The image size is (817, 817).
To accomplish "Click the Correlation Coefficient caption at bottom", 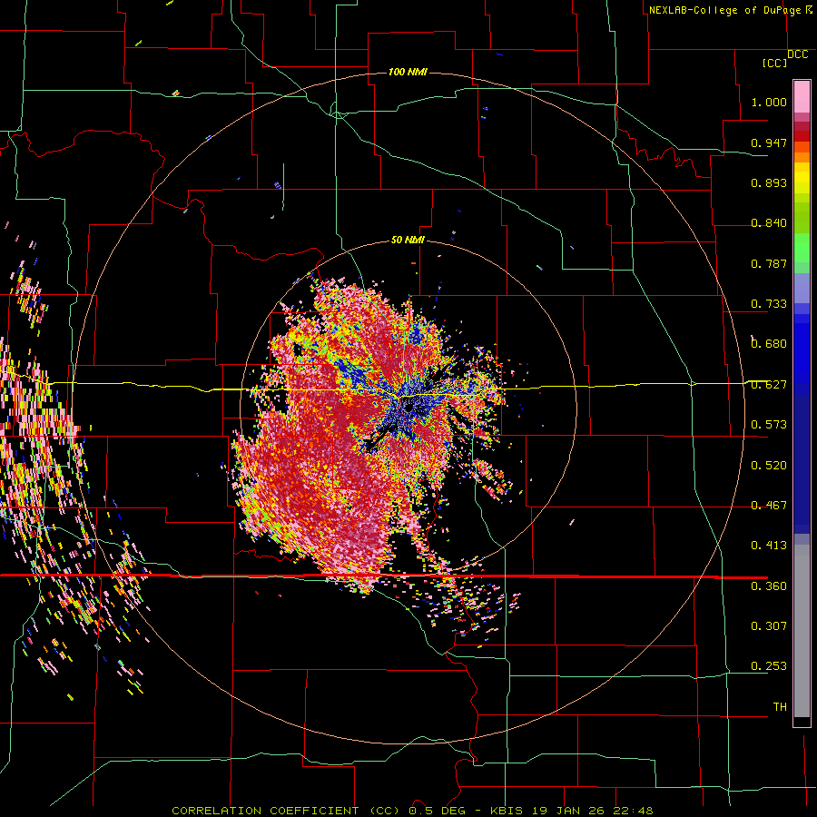I will click(412, 811).
